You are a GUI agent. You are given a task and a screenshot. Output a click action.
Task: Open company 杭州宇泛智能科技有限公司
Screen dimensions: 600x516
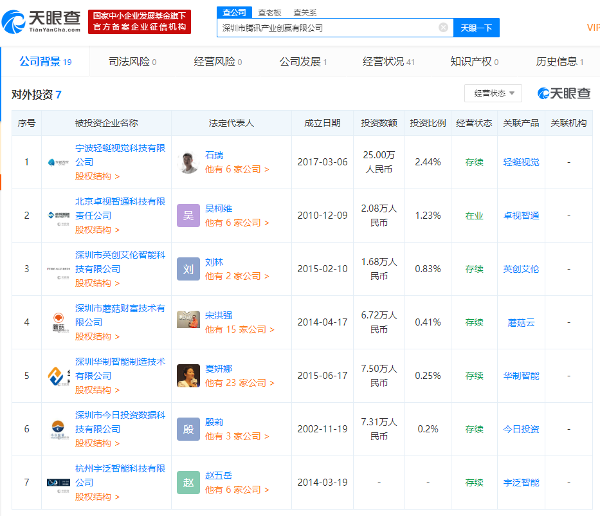point(120,475)
